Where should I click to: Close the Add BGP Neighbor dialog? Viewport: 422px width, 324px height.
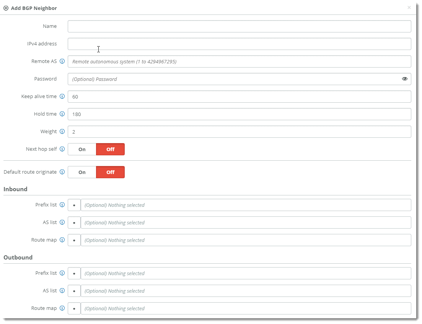coord(409,8)
